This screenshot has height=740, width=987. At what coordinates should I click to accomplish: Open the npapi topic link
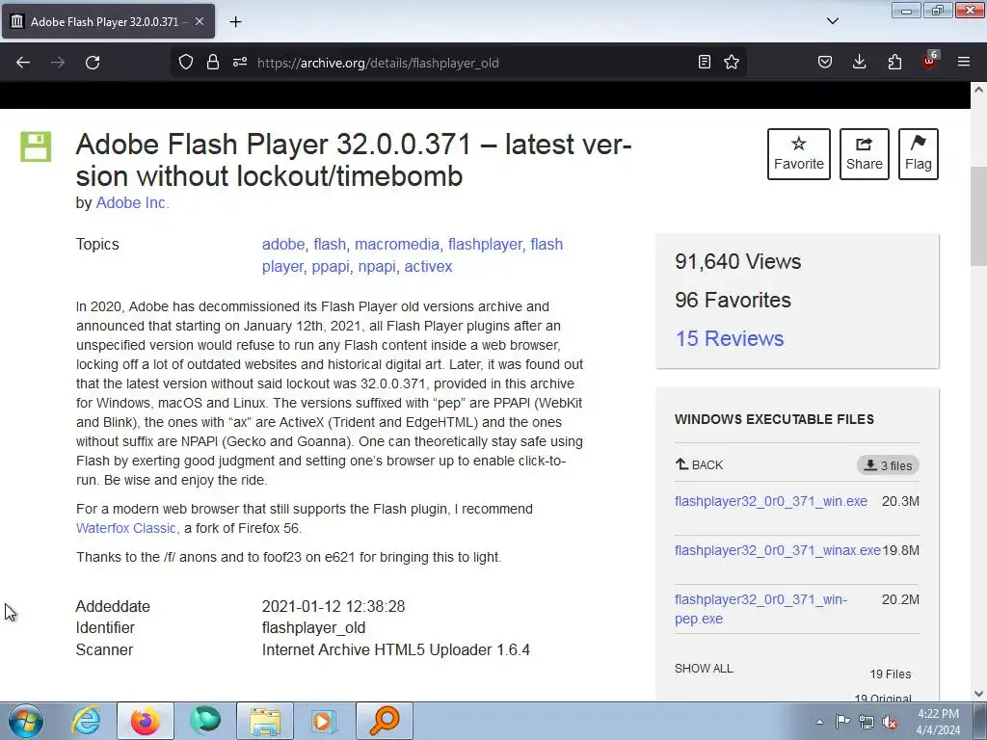(x=377, y=266)
